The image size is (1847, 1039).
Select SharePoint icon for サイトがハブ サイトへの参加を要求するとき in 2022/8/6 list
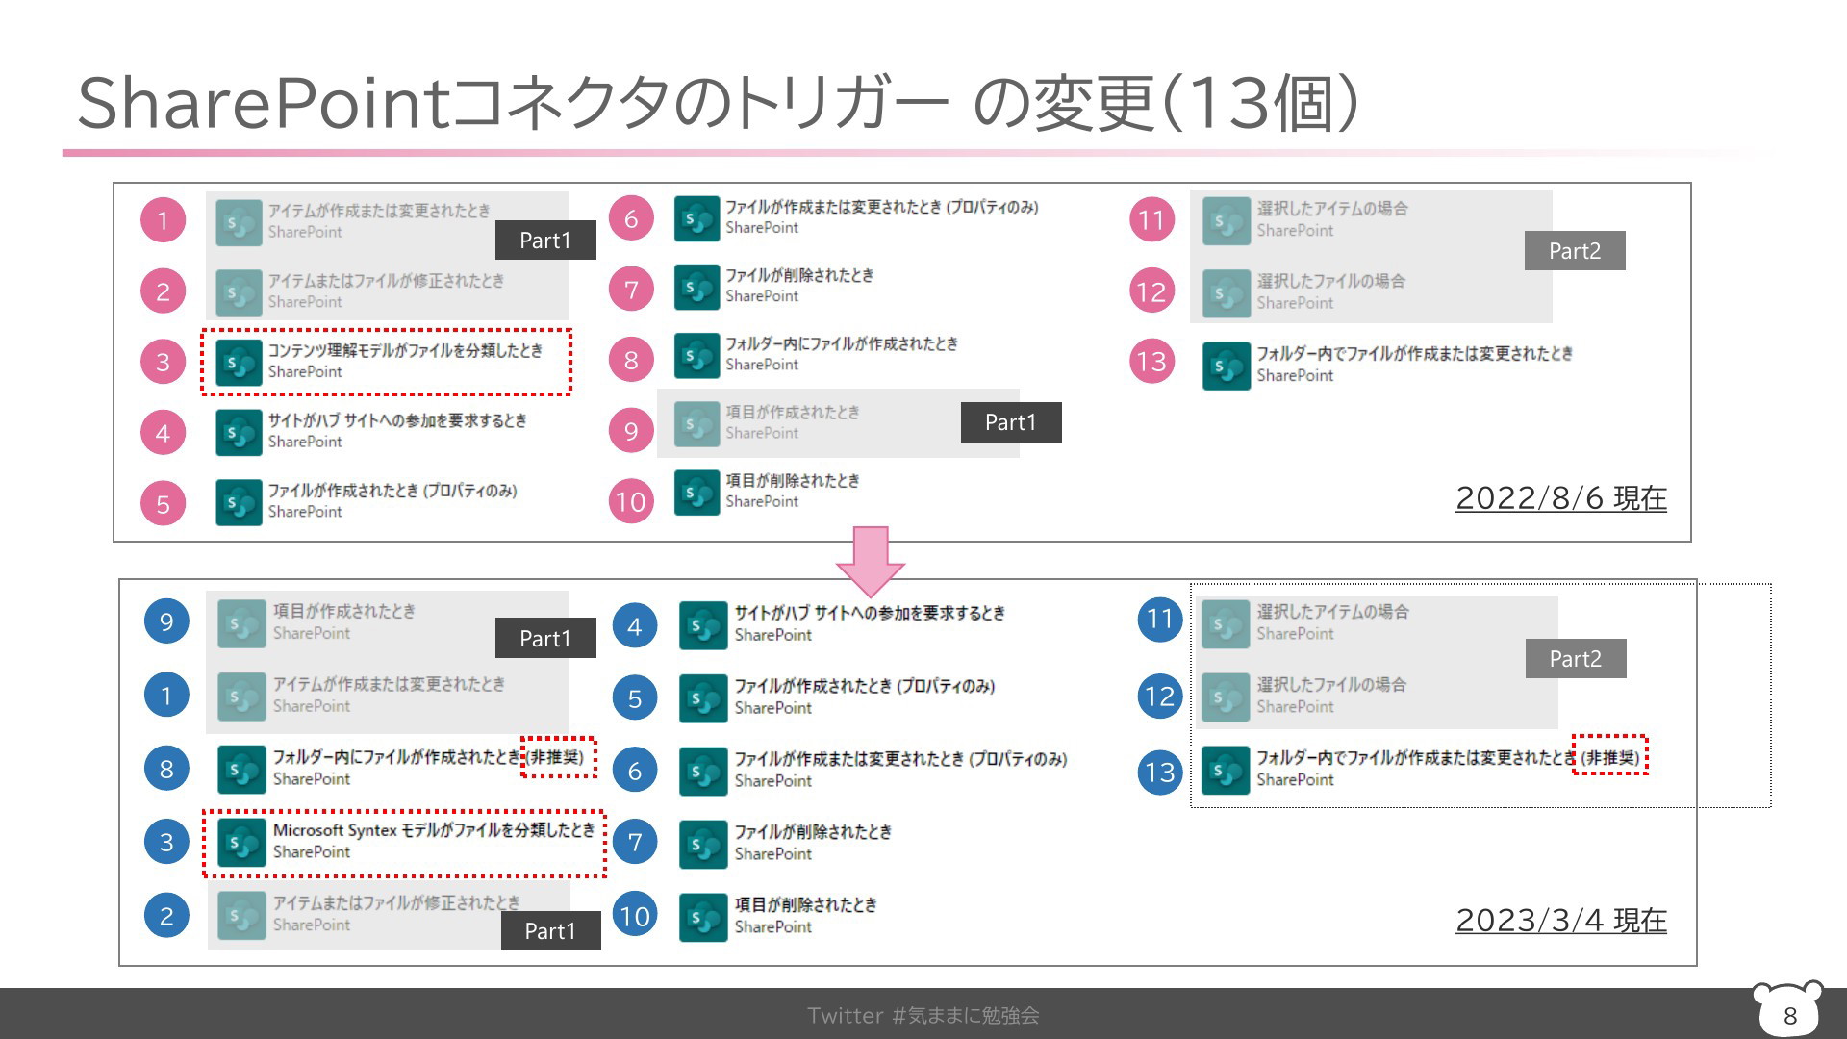239,433
